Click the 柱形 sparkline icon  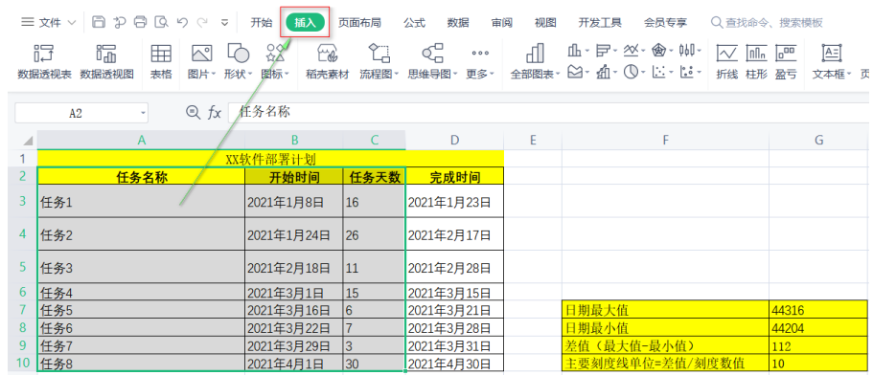(756, 61)
